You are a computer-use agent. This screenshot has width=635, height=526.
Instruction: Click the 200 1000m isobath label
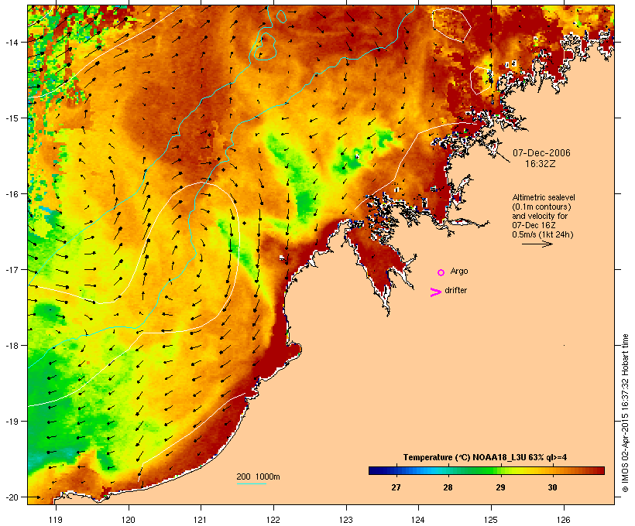[258, 476]
